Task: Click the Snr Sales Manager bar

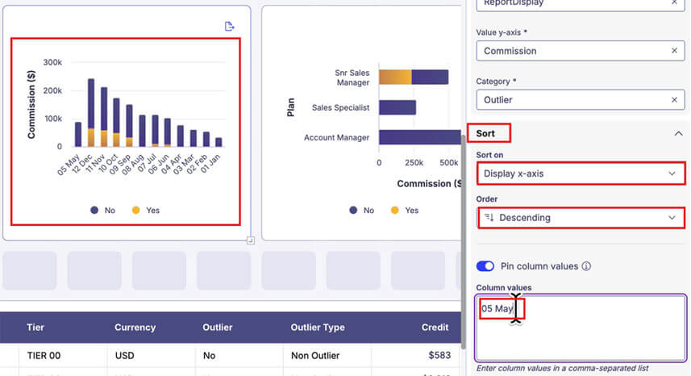Action: pyautogui.click(x=414, y=77)
